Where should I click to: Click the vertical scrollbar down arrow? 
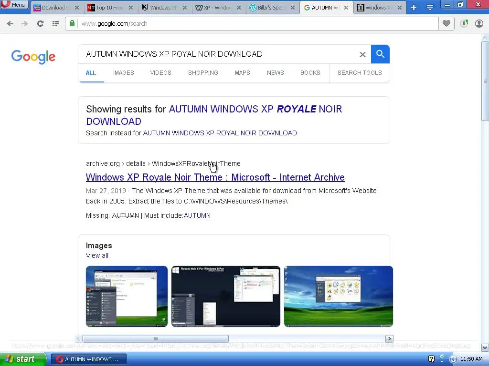[x=485, y=347]
